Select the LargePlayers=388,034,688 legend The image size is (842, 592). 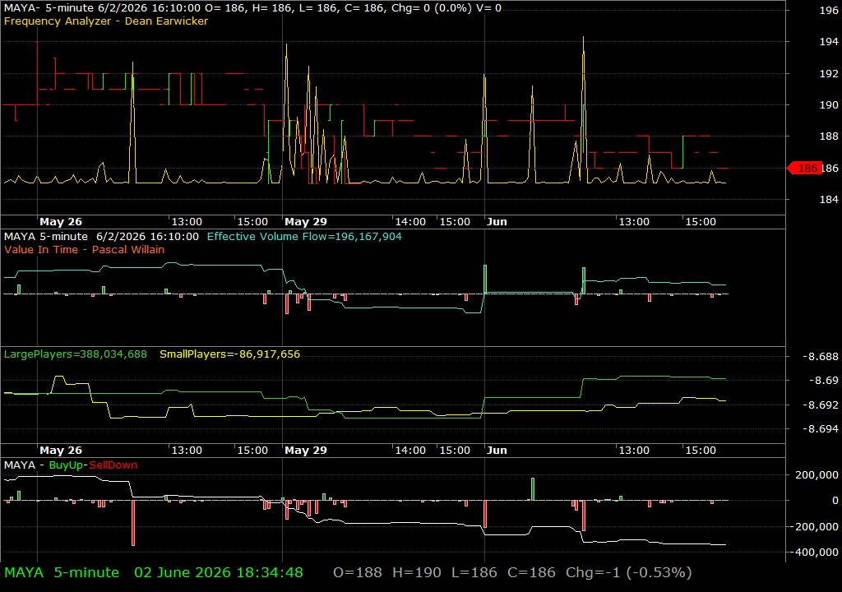point(75,354)
